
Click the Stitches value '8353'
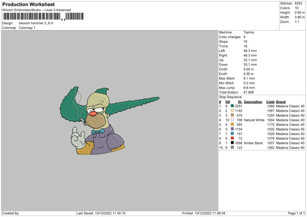298,4
